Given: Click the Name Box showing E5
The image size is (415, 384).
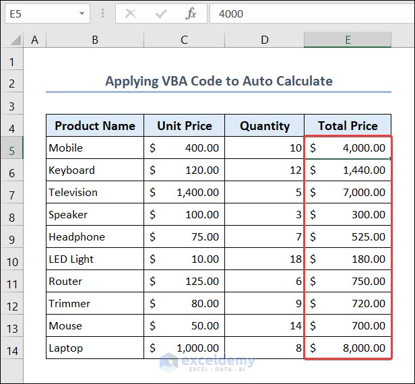Looking at the screenshot, I should pos(39,13).
